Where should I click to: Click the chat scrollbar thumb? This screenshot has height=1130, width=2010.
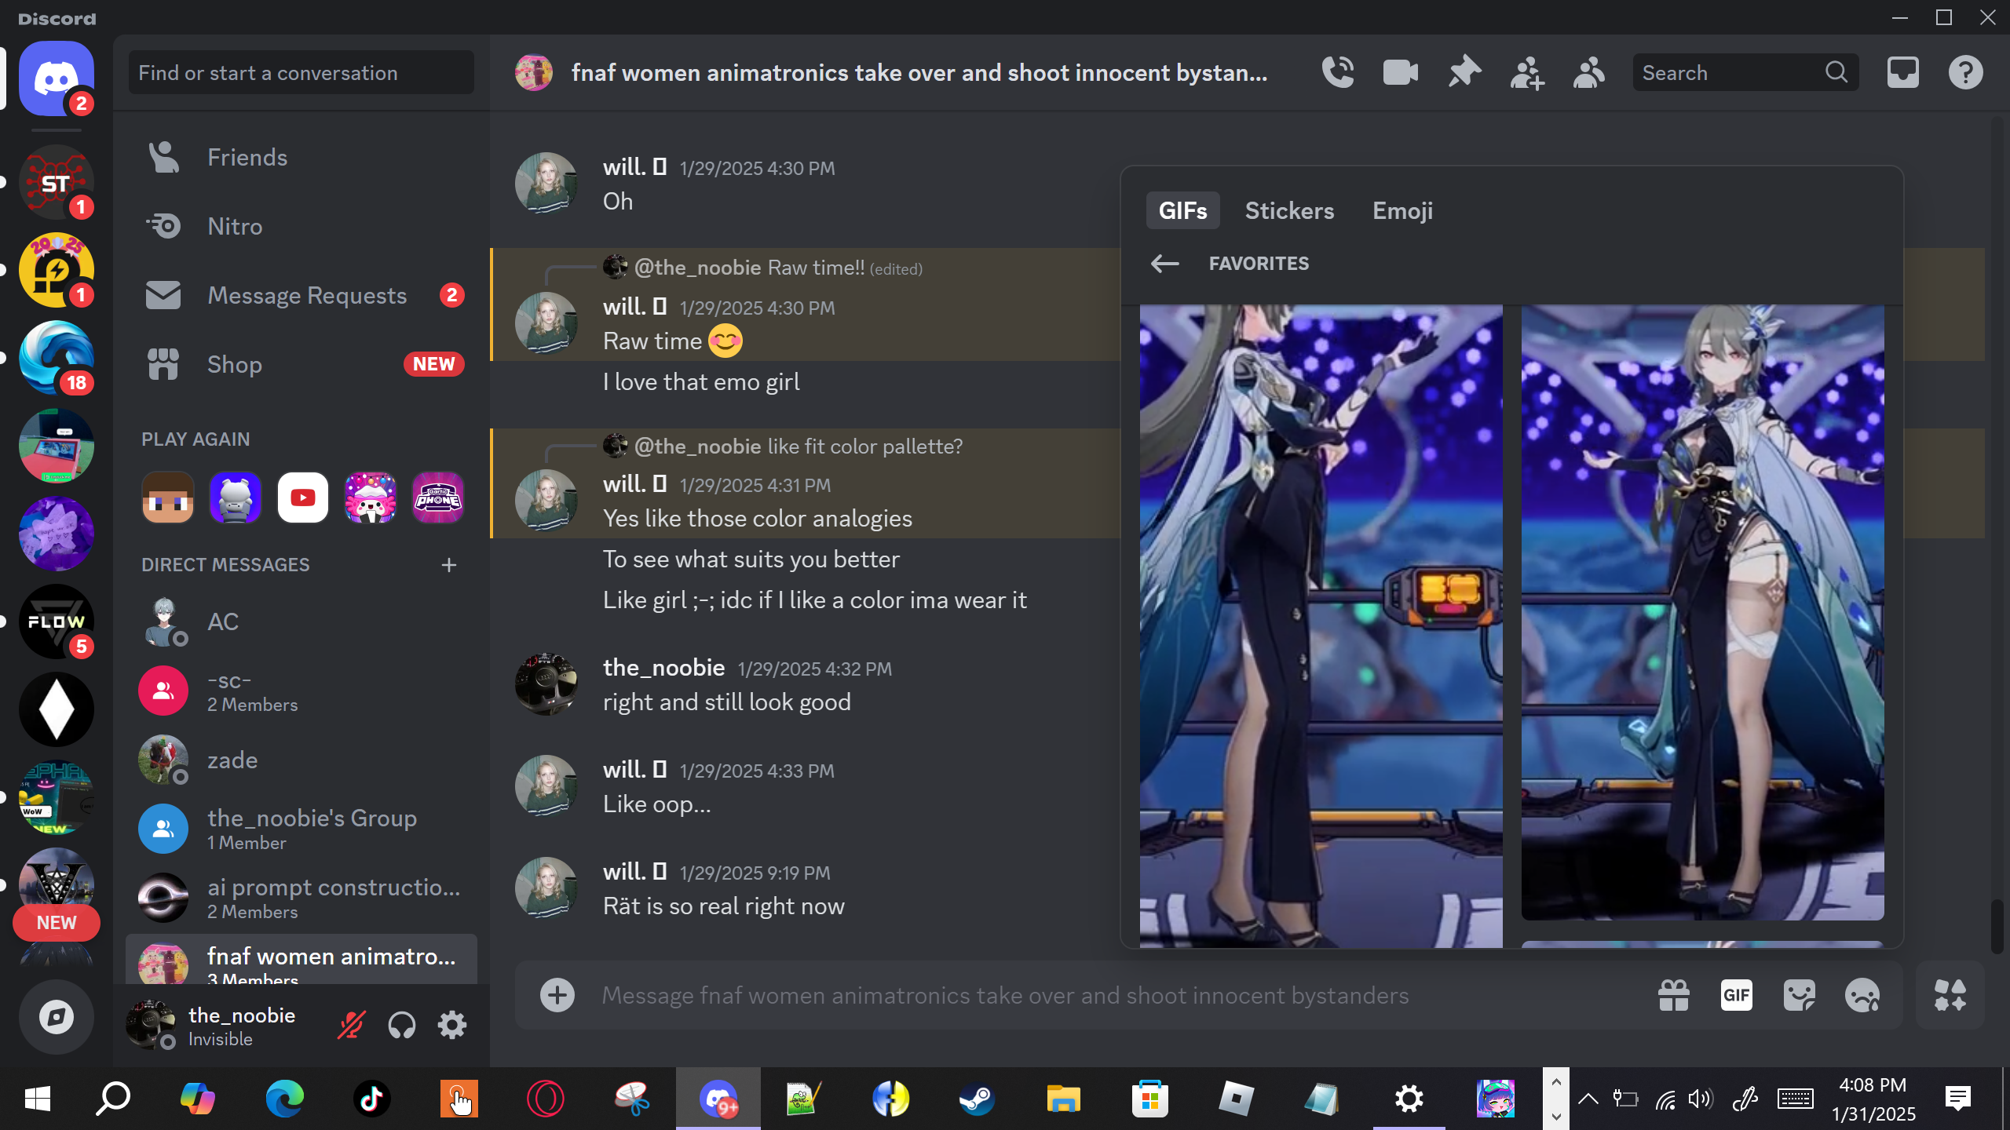(1999, 926)
